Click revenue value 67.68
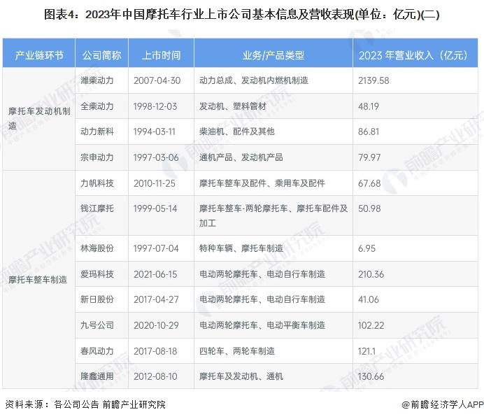 (369, 183)
